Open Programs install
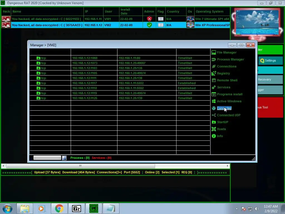The width and height of the screenshot is (285, 214). click(x=230, y=94)
